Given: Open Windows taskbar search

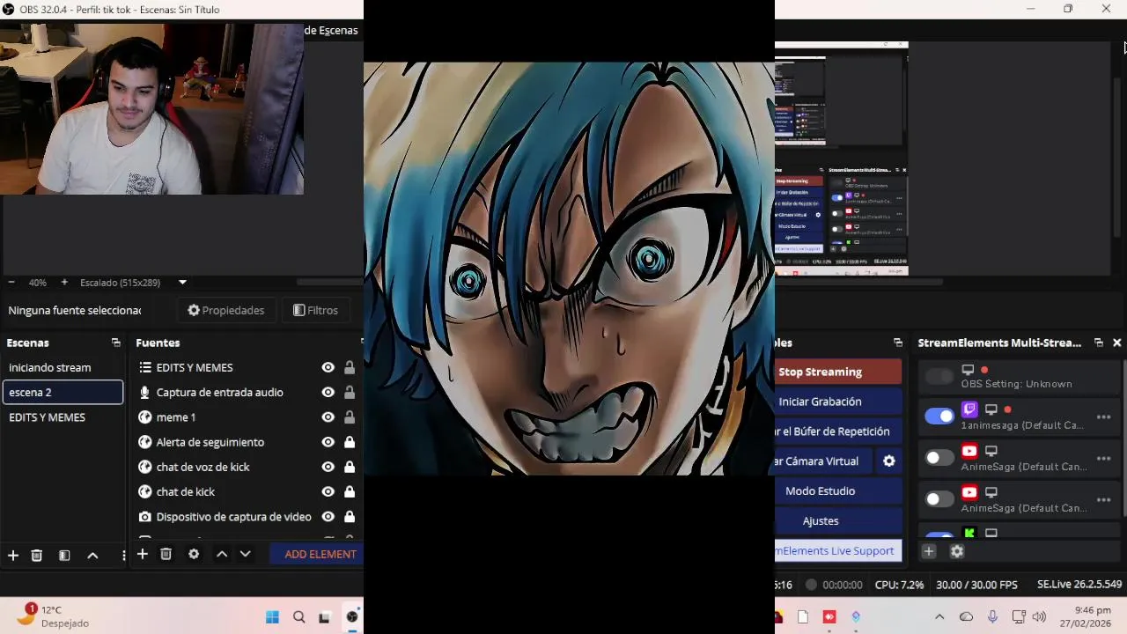Looking at the screenshot, I should 299,617.
